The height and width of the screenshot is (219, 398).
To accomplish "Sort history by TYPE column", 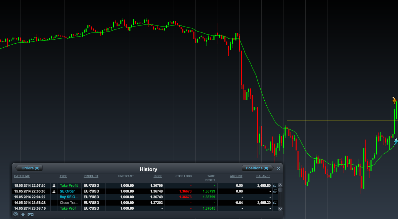I will coord(63,176).
